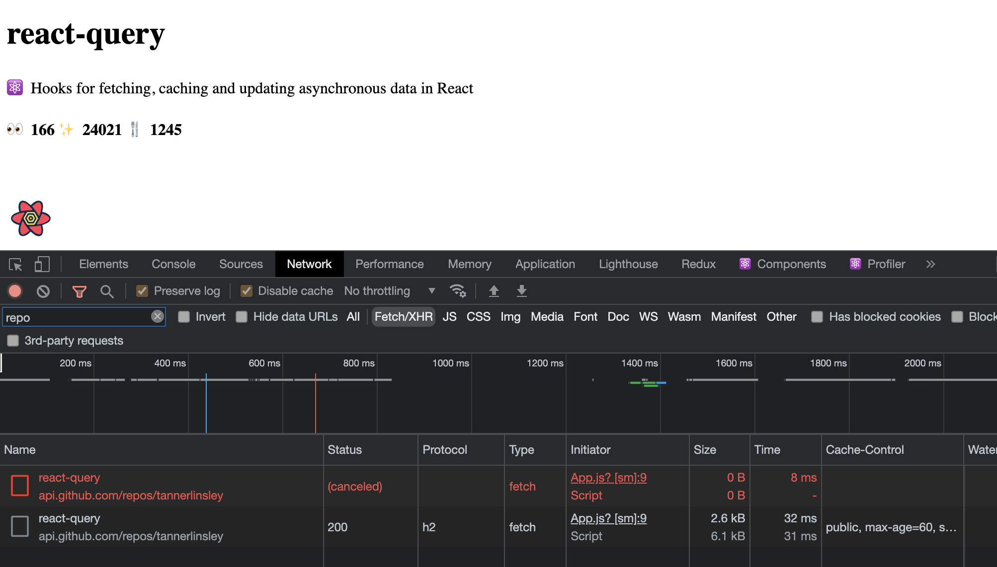Viewport: 997px width, 567px height.
Task: Filter requests by Font type
Action: (585, 317)
